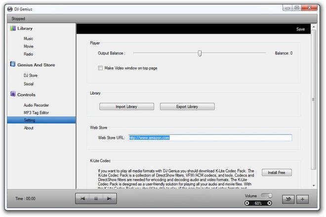
Task: Click the Genius And Store icon
Action: coord(13,64)
